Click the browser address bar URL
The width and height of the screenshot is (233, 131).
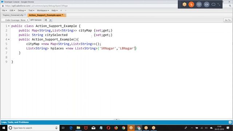[x=36, y=6]
